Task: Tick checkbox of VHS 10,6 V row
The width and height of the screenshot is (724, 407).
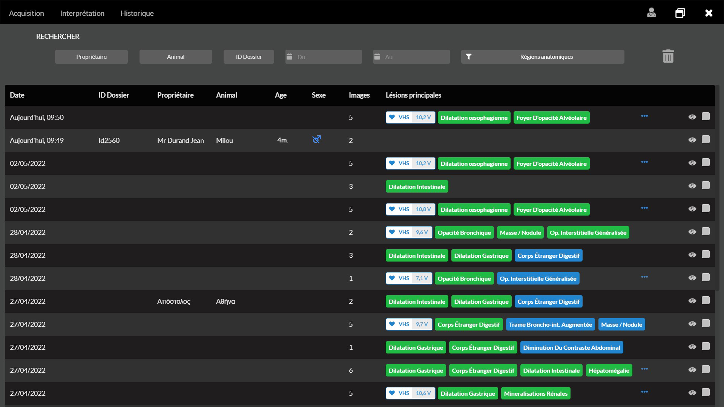Action: point(706,392)
